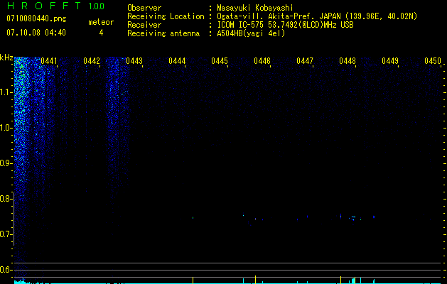The height and width of the screenshot is (284, 447).
Task: Click the 0443 time marker
Action: coord(134,61)
